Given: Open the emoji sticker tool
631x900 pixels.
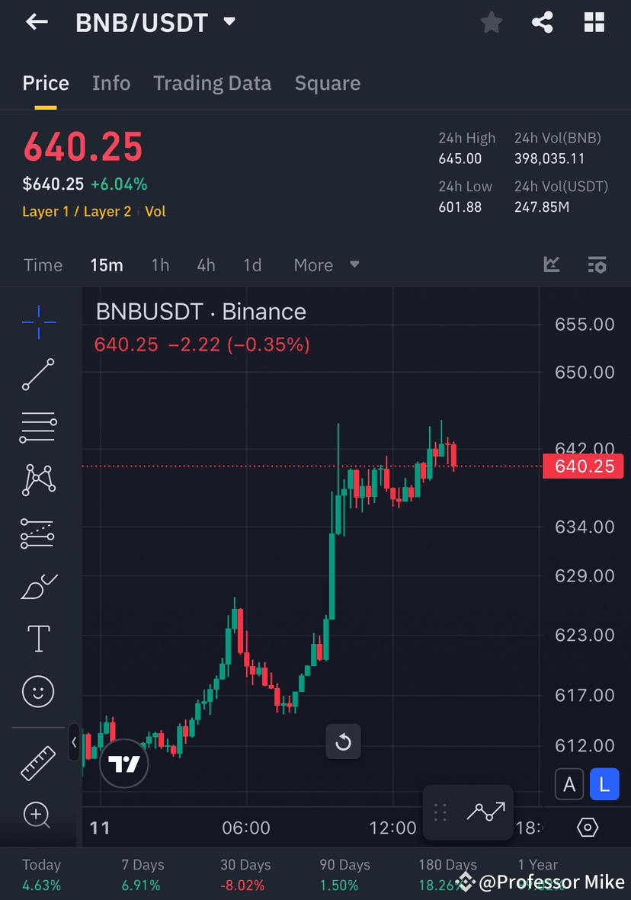Looking at the screenshot, I should (x=38, y=691).
